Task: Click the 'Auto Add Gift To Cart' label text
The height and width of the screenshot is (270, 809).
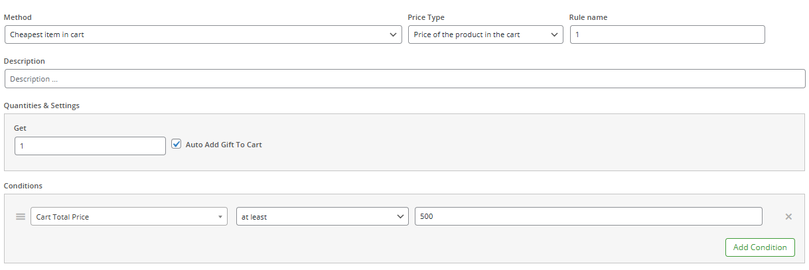Action: tap(224, 145)
